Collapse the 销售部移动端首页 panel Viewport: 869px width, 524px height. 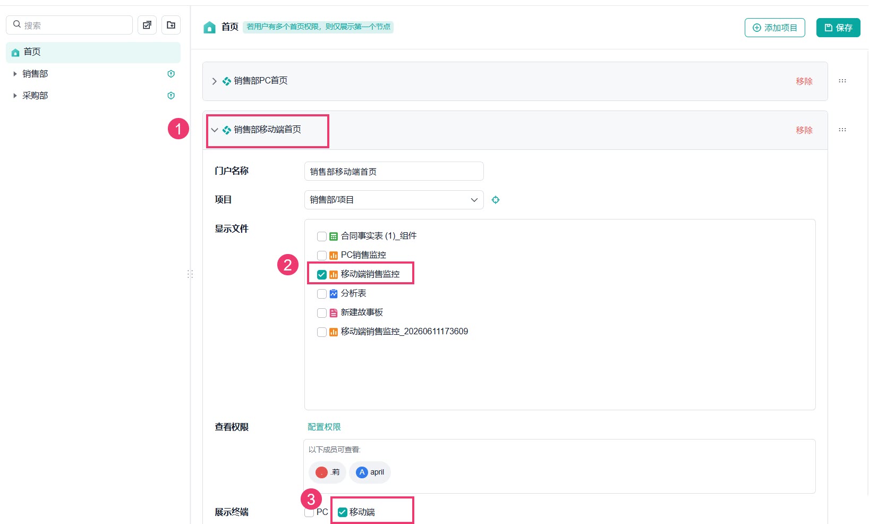pyautogui.click(x=215, y=130)
